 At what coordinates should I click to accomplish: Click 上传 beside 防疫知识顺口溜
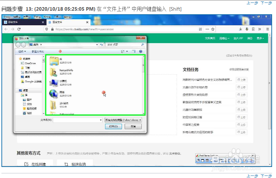coord(241,117)
